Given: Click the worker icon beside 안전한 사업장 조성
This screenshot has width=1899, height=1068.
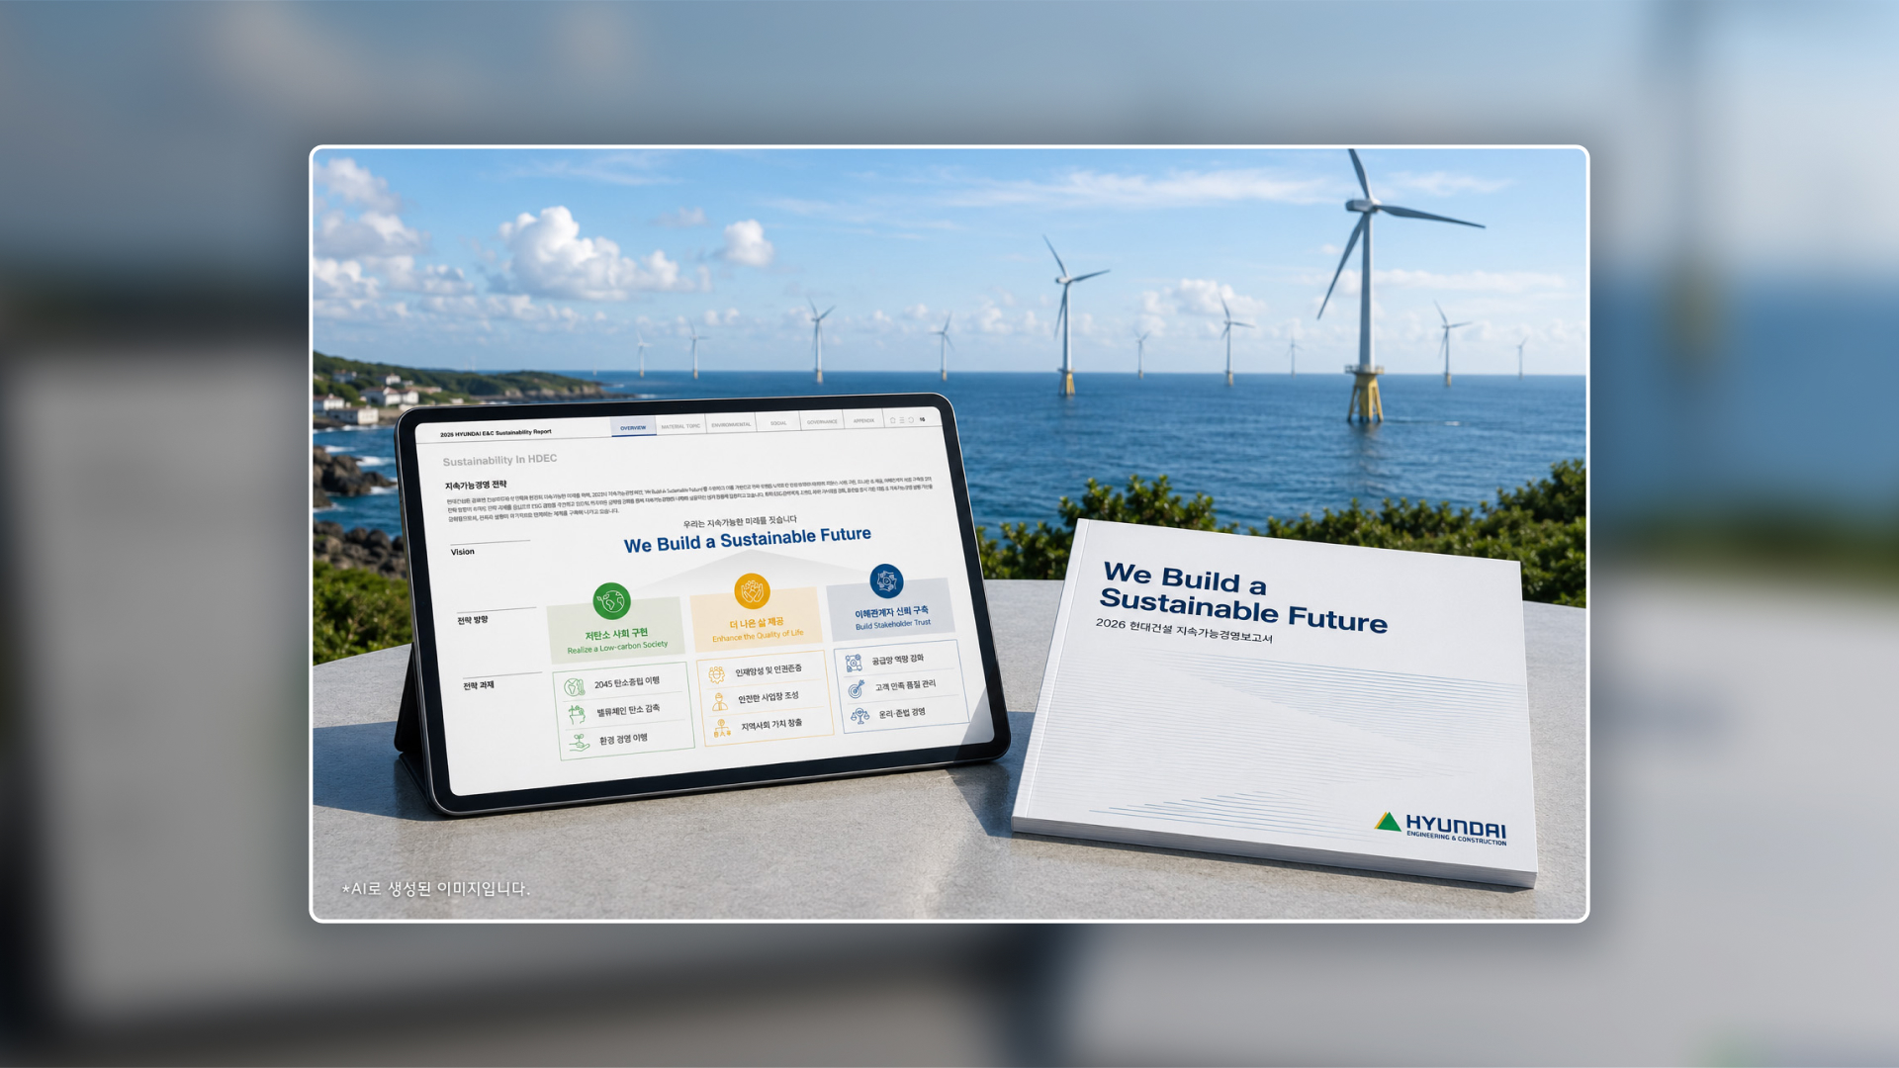Looking at the screenshot, I should point(719,701).
